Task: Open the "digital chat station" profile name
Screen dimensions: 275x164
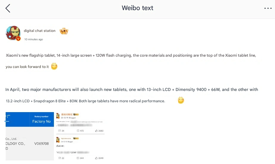Action: click(x=40, y=31)
